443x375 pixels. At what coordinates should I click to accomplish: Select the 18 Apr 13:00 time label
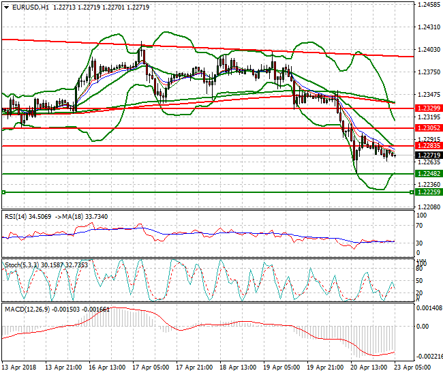[238, 367]
